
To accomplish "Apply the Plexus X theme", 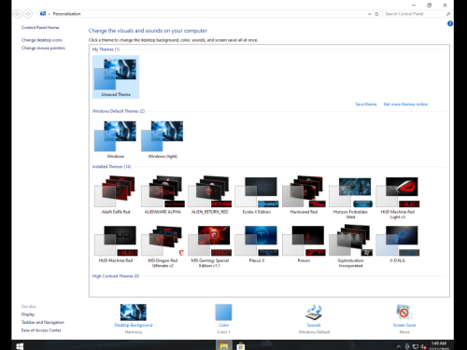I will pyautogui.click(x=257, y=244).
